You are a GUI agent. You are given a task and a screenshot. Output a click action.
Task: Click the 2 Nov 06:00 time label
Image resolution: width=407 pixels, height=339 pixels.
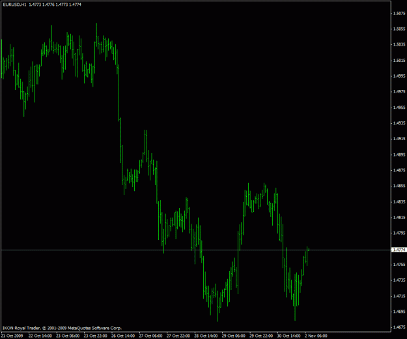pyautogui.click(x=316, y=336)
